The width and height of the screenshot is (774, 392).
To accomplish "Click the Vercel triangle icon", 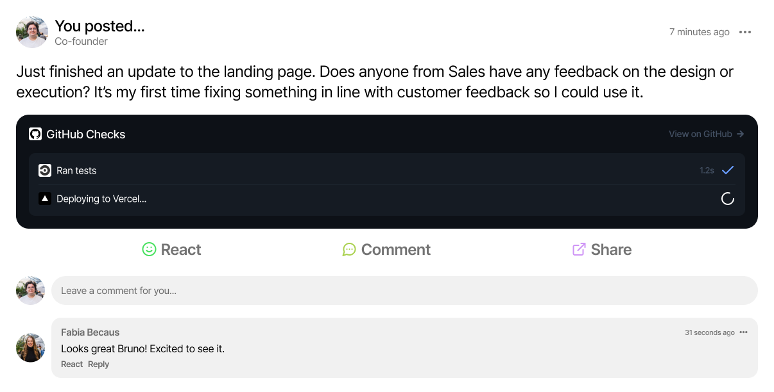I will [x=45, y=199].
